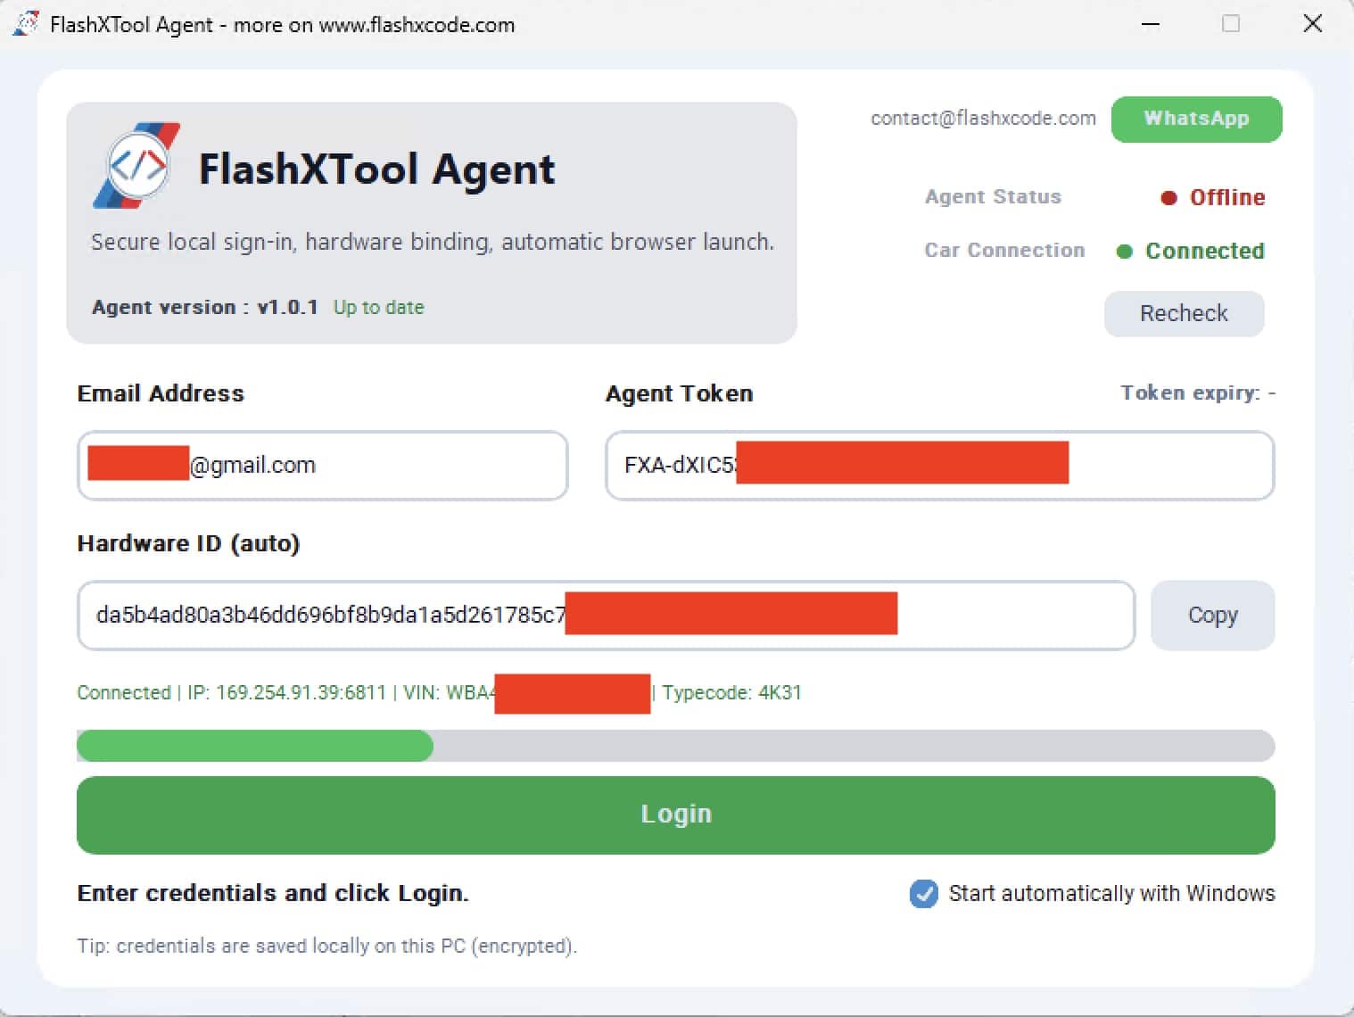Screen dimensions: 1354x1017
Task: Click the green Connected status dot
Action: pos(1125,252)
